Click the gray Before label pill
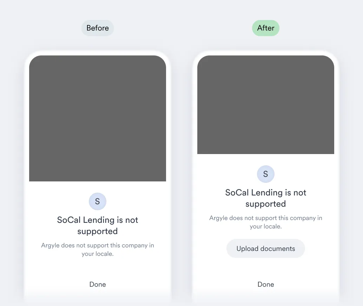Image resolution: width=363 pixels, height=306 pixels. (x=98, y=28)
